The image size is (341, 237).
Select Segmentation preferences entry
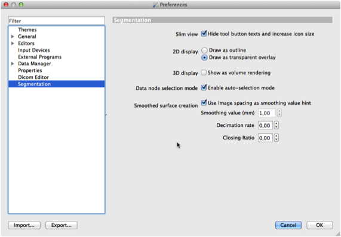[x=57, y=84]
